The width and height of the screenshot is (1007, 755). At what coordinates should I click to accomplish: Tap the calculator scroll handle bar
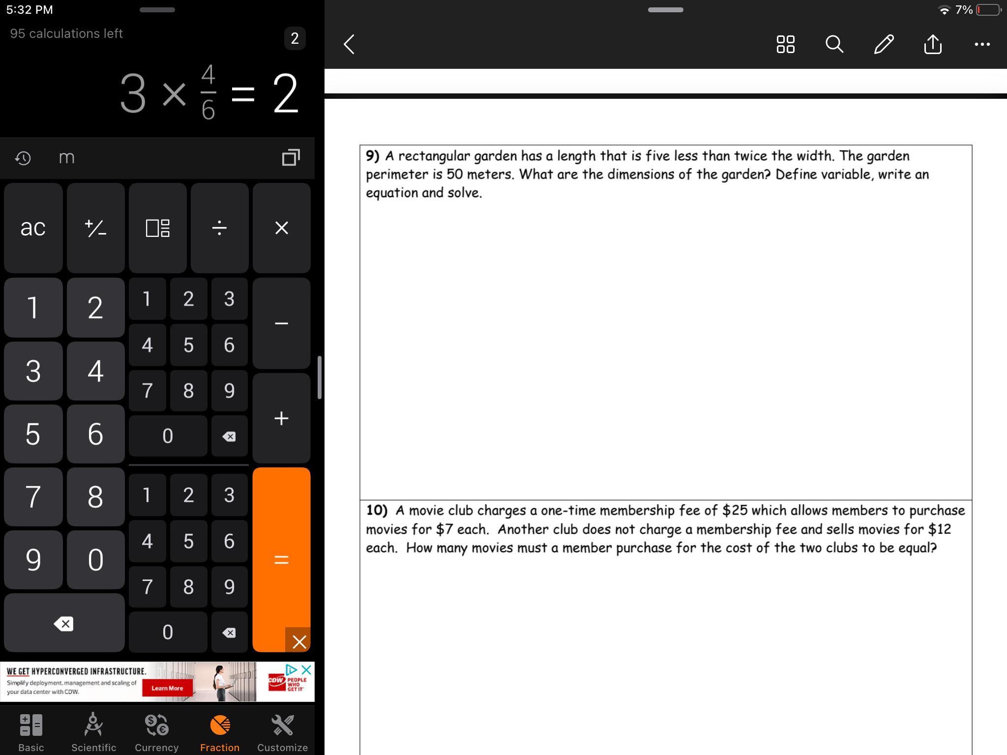[x=320, y=377]
